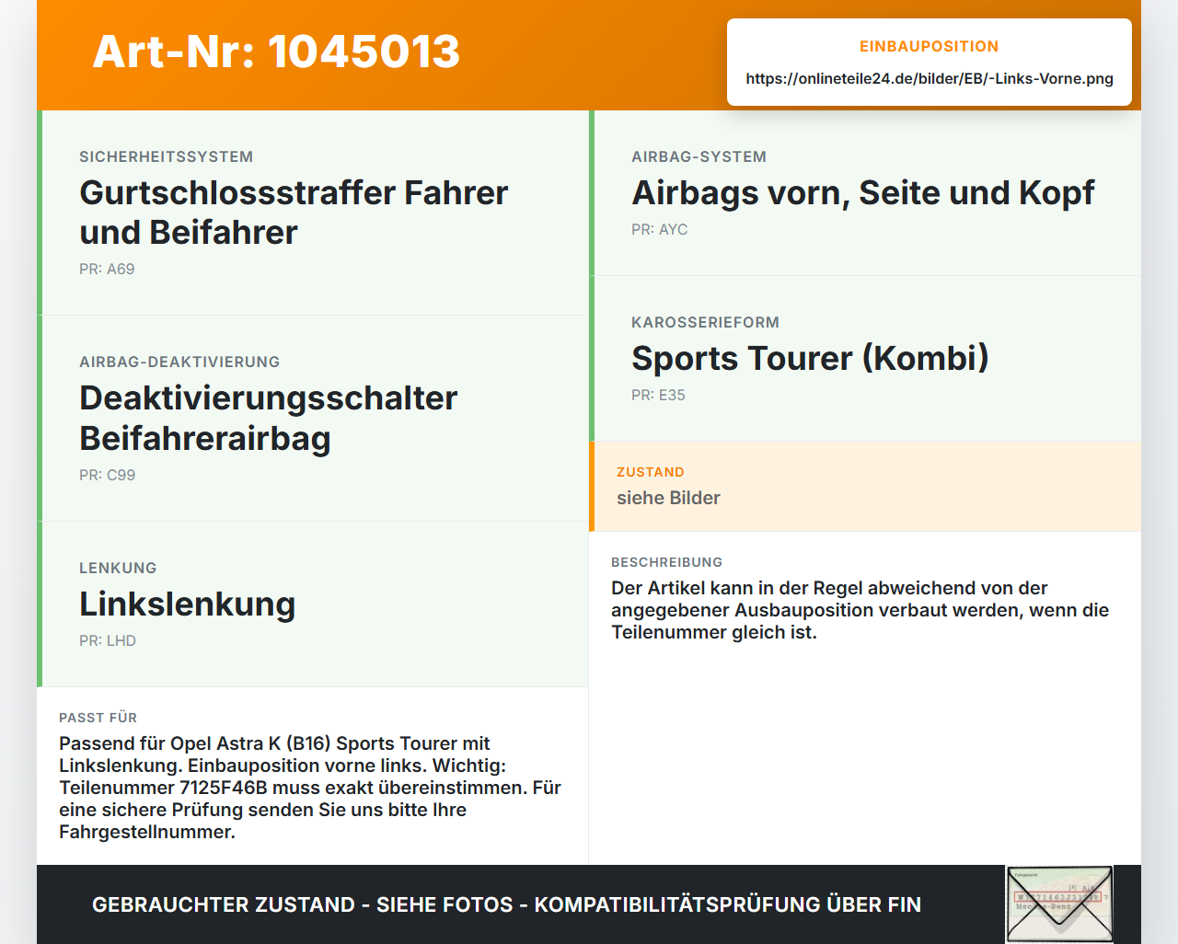The width and height of the screenshot is (1178, 944).
Task: Click the PR: E35 code
Action: pos(658,395)
